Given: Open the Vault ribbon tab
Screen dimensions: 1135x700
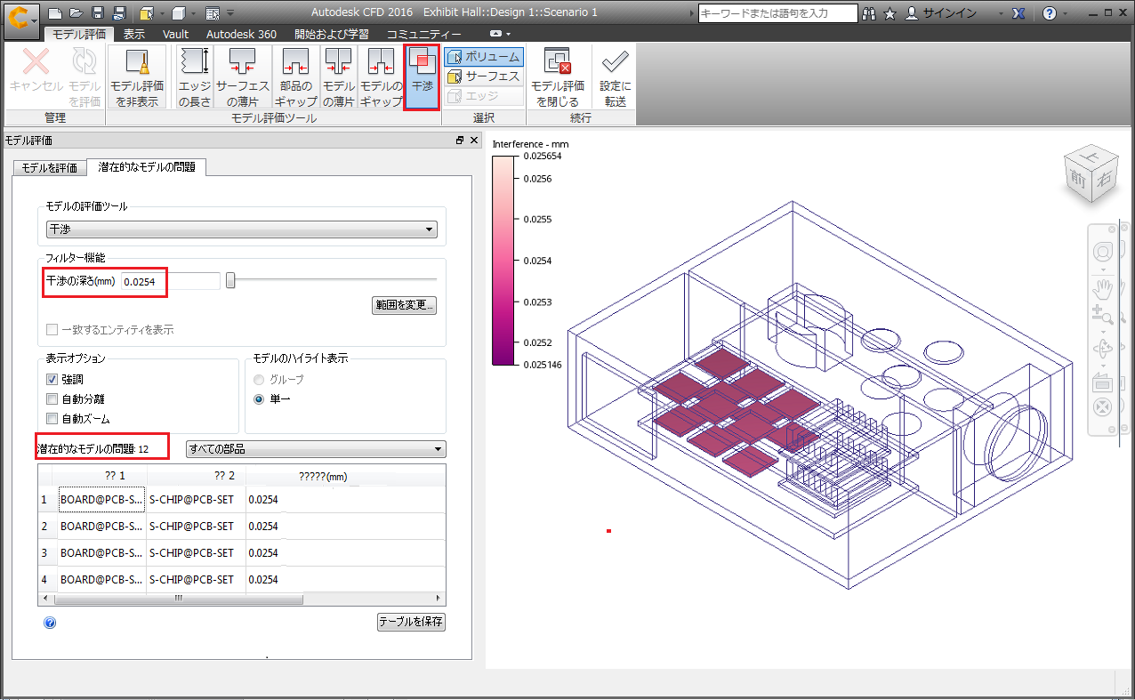Looking at the screenshot, I should (175, 34).
